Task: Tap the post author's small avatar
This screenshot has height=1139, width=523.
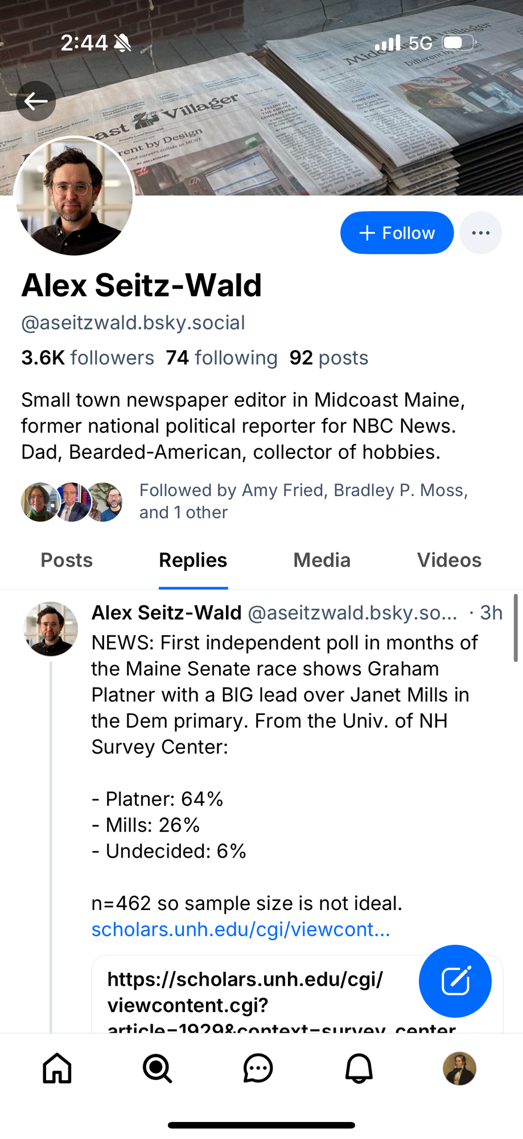Action: pyautogui.click(x=51, y=629)
